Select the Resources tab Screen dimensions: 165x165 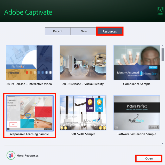pos(110,31)
